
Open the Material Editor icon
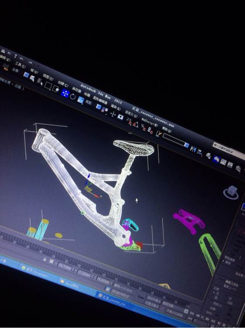(x=238, y=169)
